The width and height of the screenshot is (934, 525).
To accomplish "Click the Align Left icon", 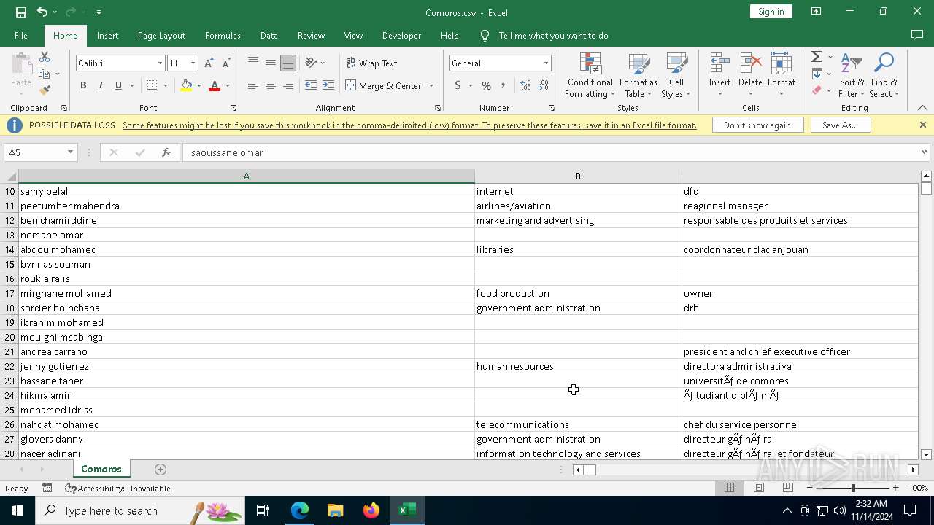I will tap(253, 85).
